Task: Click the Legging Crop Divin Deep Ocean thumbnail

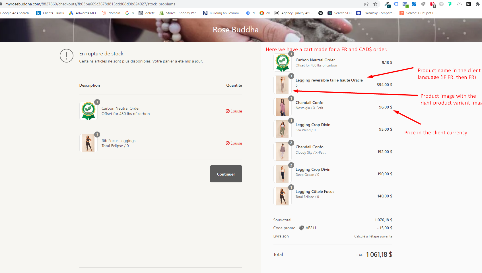Action: (283, 174)
